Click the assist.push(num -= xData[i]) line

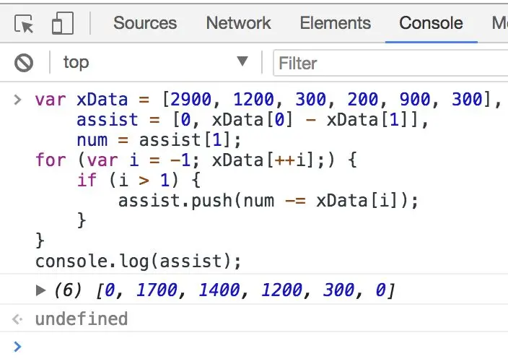268,200
